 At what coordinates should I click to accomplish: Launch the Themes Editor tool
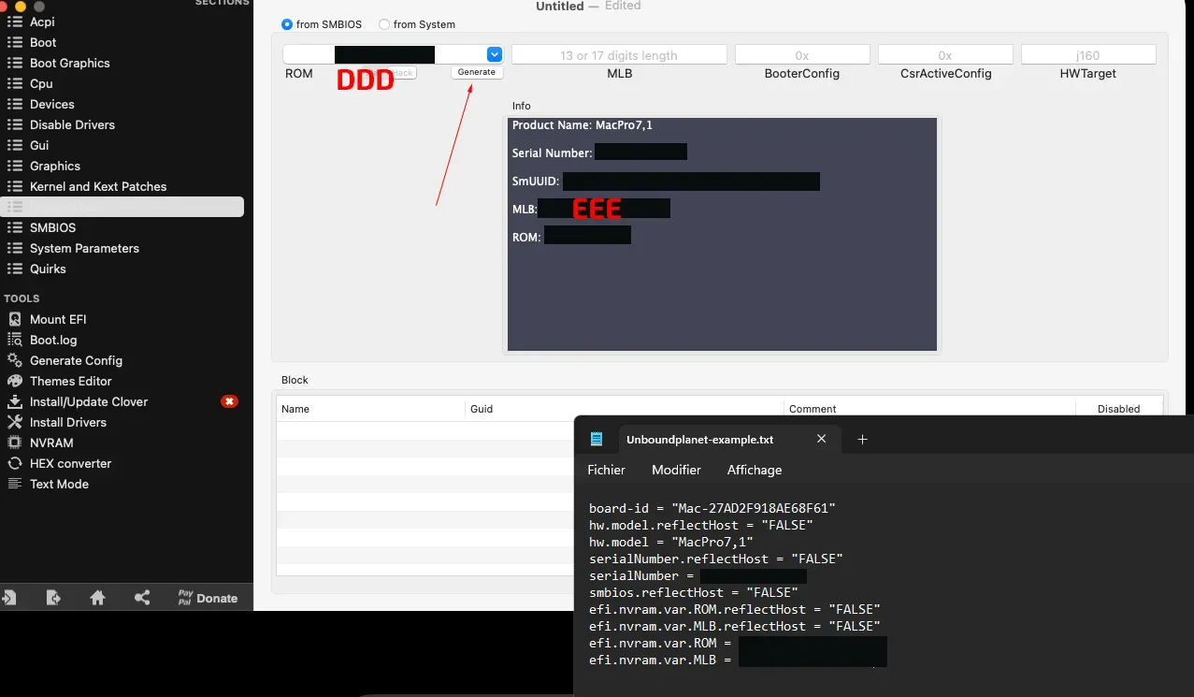(x=70, y=381)
